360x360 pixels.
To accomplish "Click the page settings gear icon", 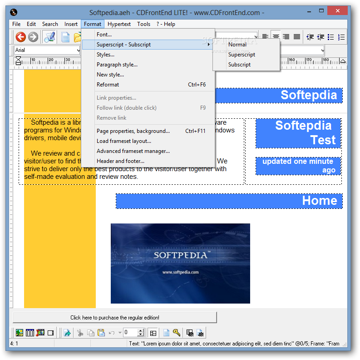I will (200, 333).
